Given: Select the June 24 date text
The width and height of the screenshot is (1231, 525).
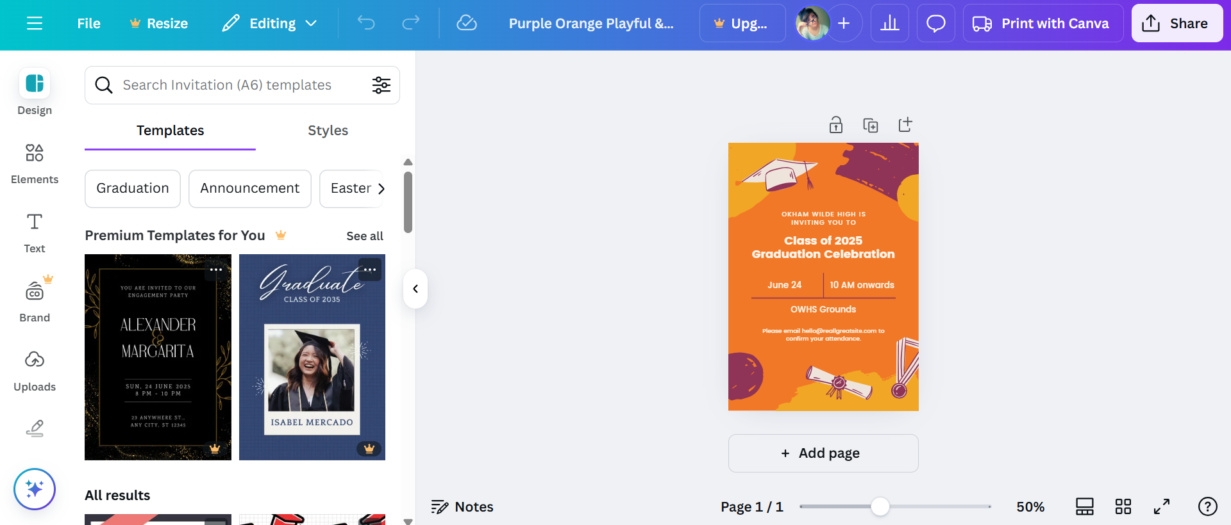Looking at the screenshot, I should pyautogui.click(x=785, y=285).
